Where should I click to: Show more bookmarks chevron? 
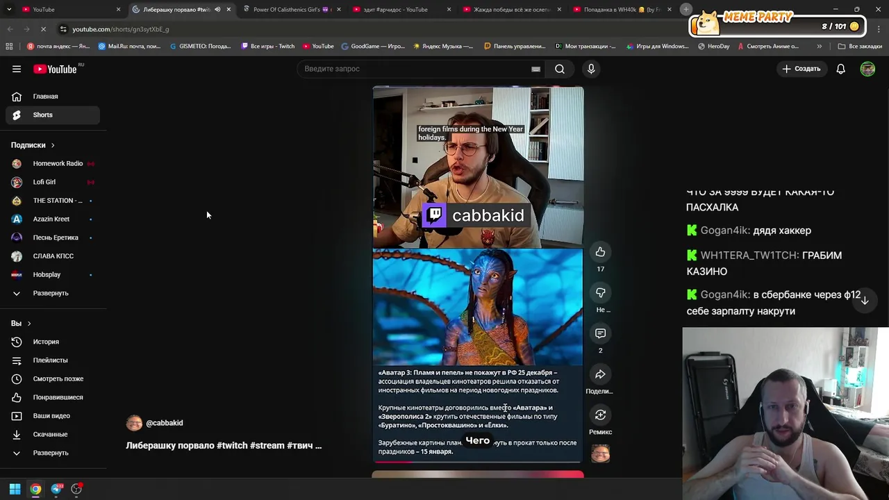[820, 47]
